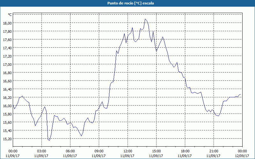Choose the 16,00 y-axis value
Viewport: 255px width, 159px height.
pyautogui.click(x=7, y=106)
